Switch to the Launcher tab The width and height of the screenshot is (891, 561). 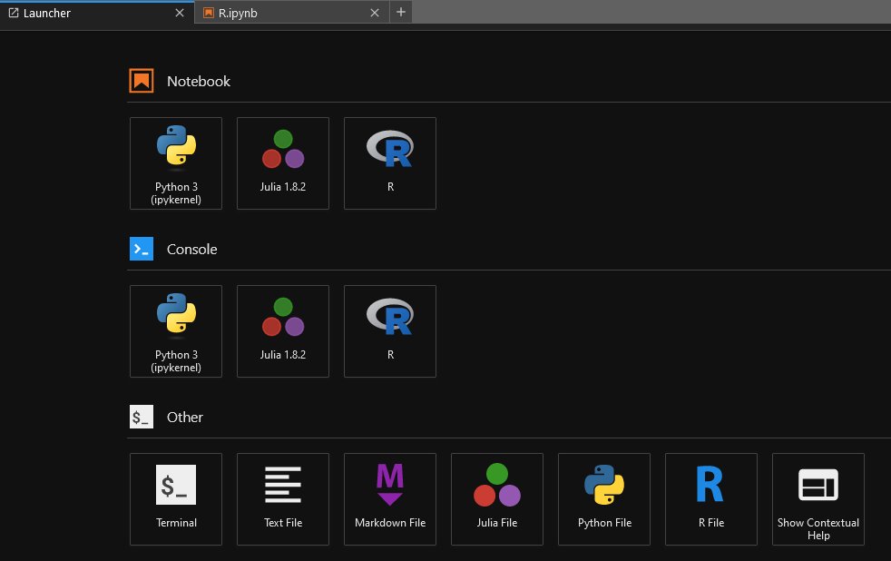pos(96,13)
